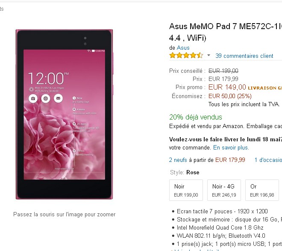Viewport: 282px width, 251px height.
Task: Select the Noir style option
Action: tap(186, 190)
